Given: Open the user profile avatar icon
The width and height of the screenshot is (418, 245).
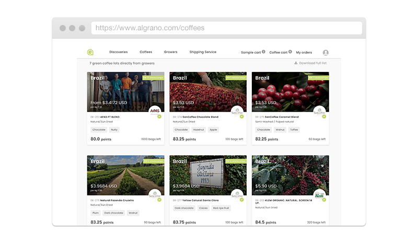Looking at the screenshot, I should click(x=326, y=53).
